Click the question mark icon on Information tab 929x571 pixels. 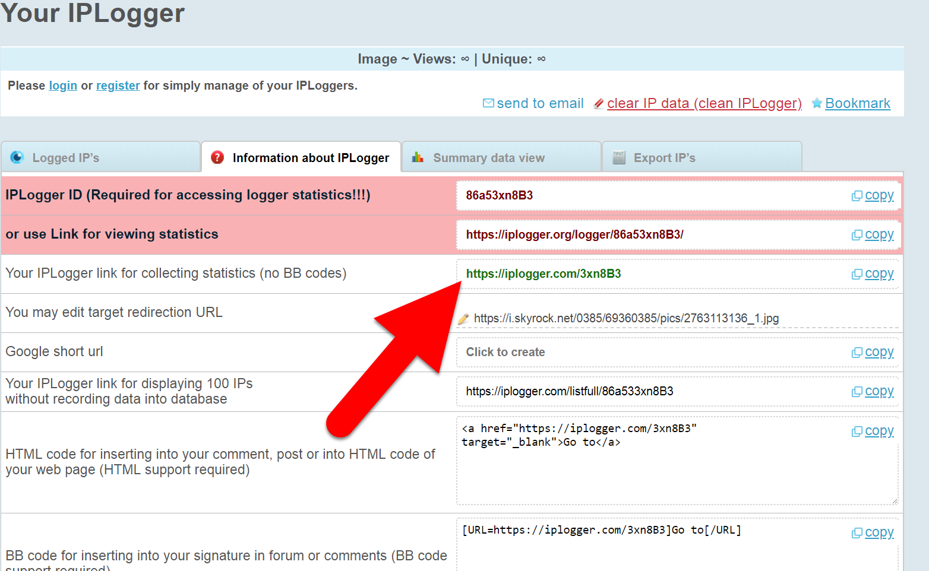[x=217, y=157]
